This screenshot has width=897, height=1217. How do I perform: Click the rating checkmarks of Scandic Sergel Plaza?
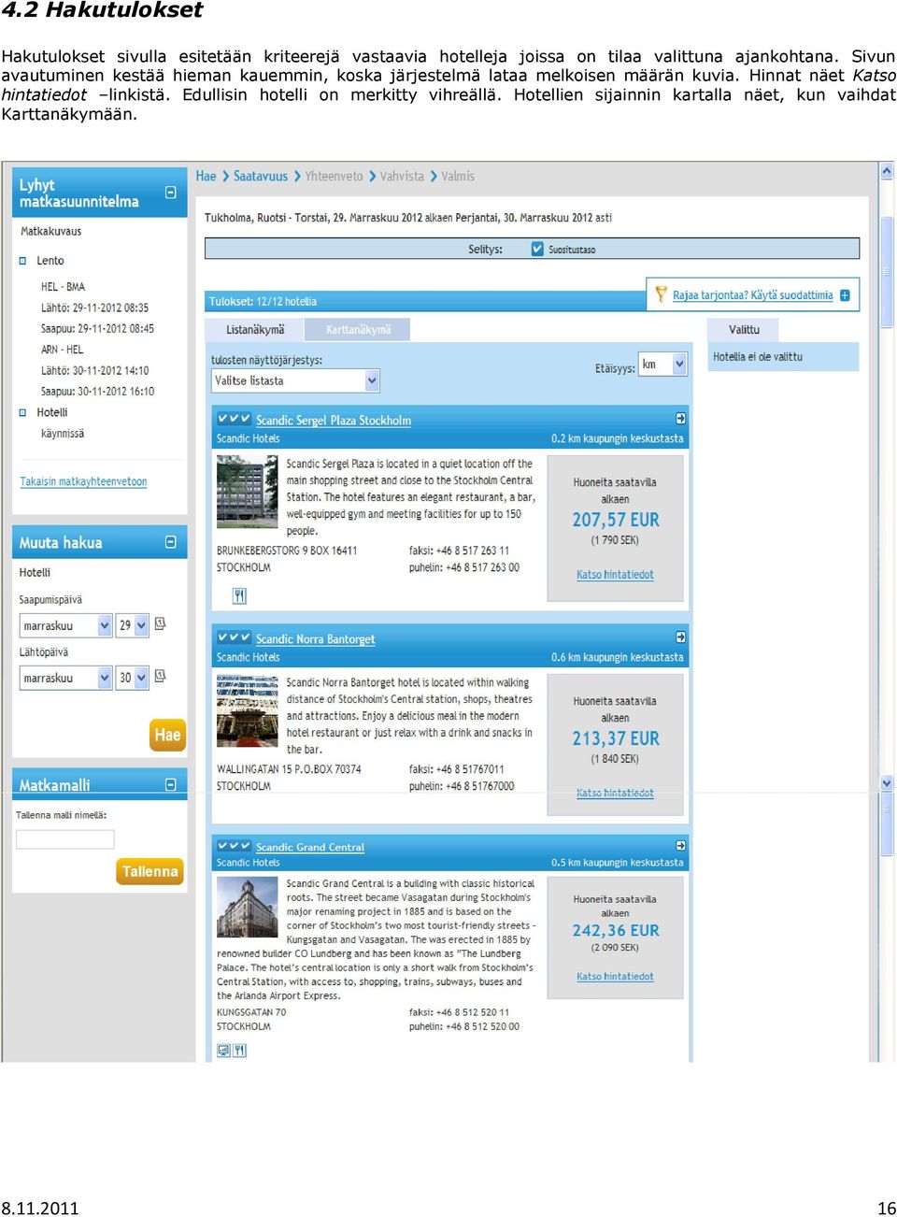[234, 419]
